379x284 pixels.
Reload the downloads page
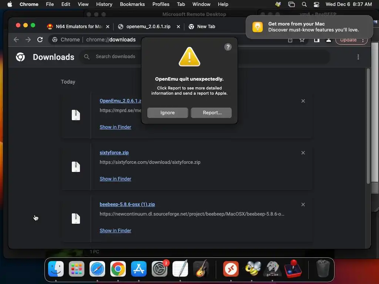(x=40, y=40)
